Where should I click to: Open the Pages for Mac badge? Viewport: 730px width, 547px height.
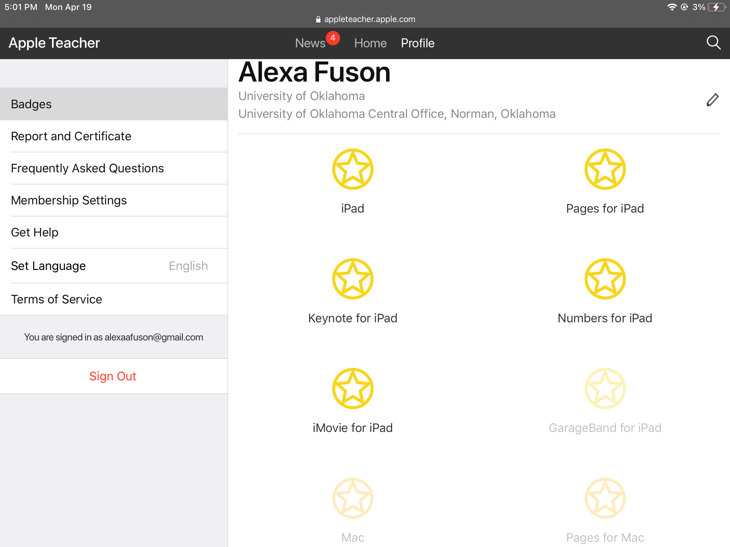(605, 498)
